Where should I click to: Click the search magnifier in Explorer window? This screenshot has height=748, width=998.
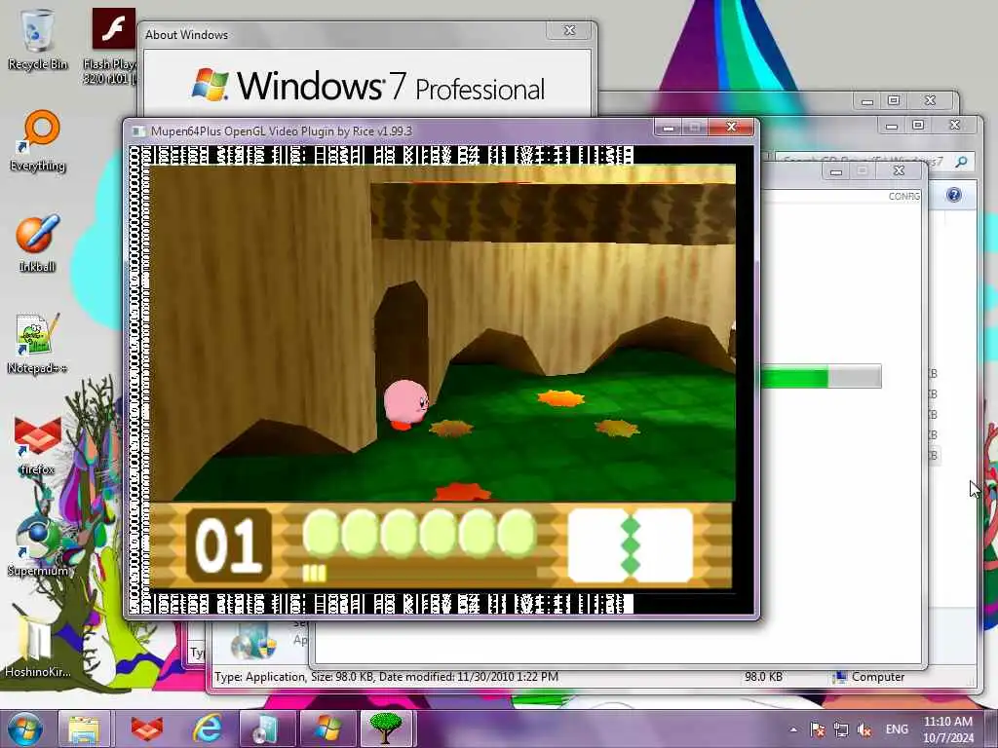961,162
